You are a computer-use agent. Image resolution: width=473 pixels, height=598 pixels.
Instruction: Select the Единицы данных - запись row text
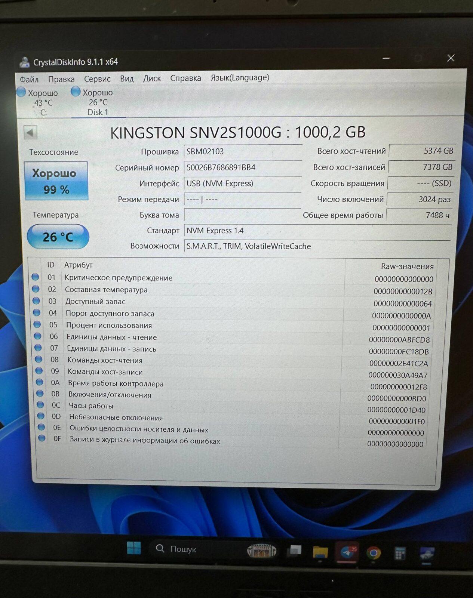pos(111,349)
